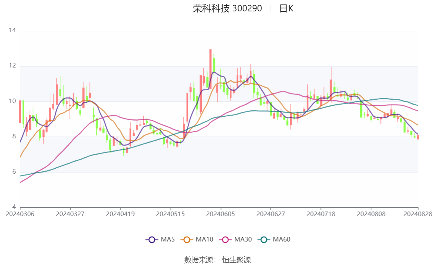The height and width of the screenshot is (265, 435).
Task: Toggle the MA5 legend marker
Action: (x=152, y=240)
